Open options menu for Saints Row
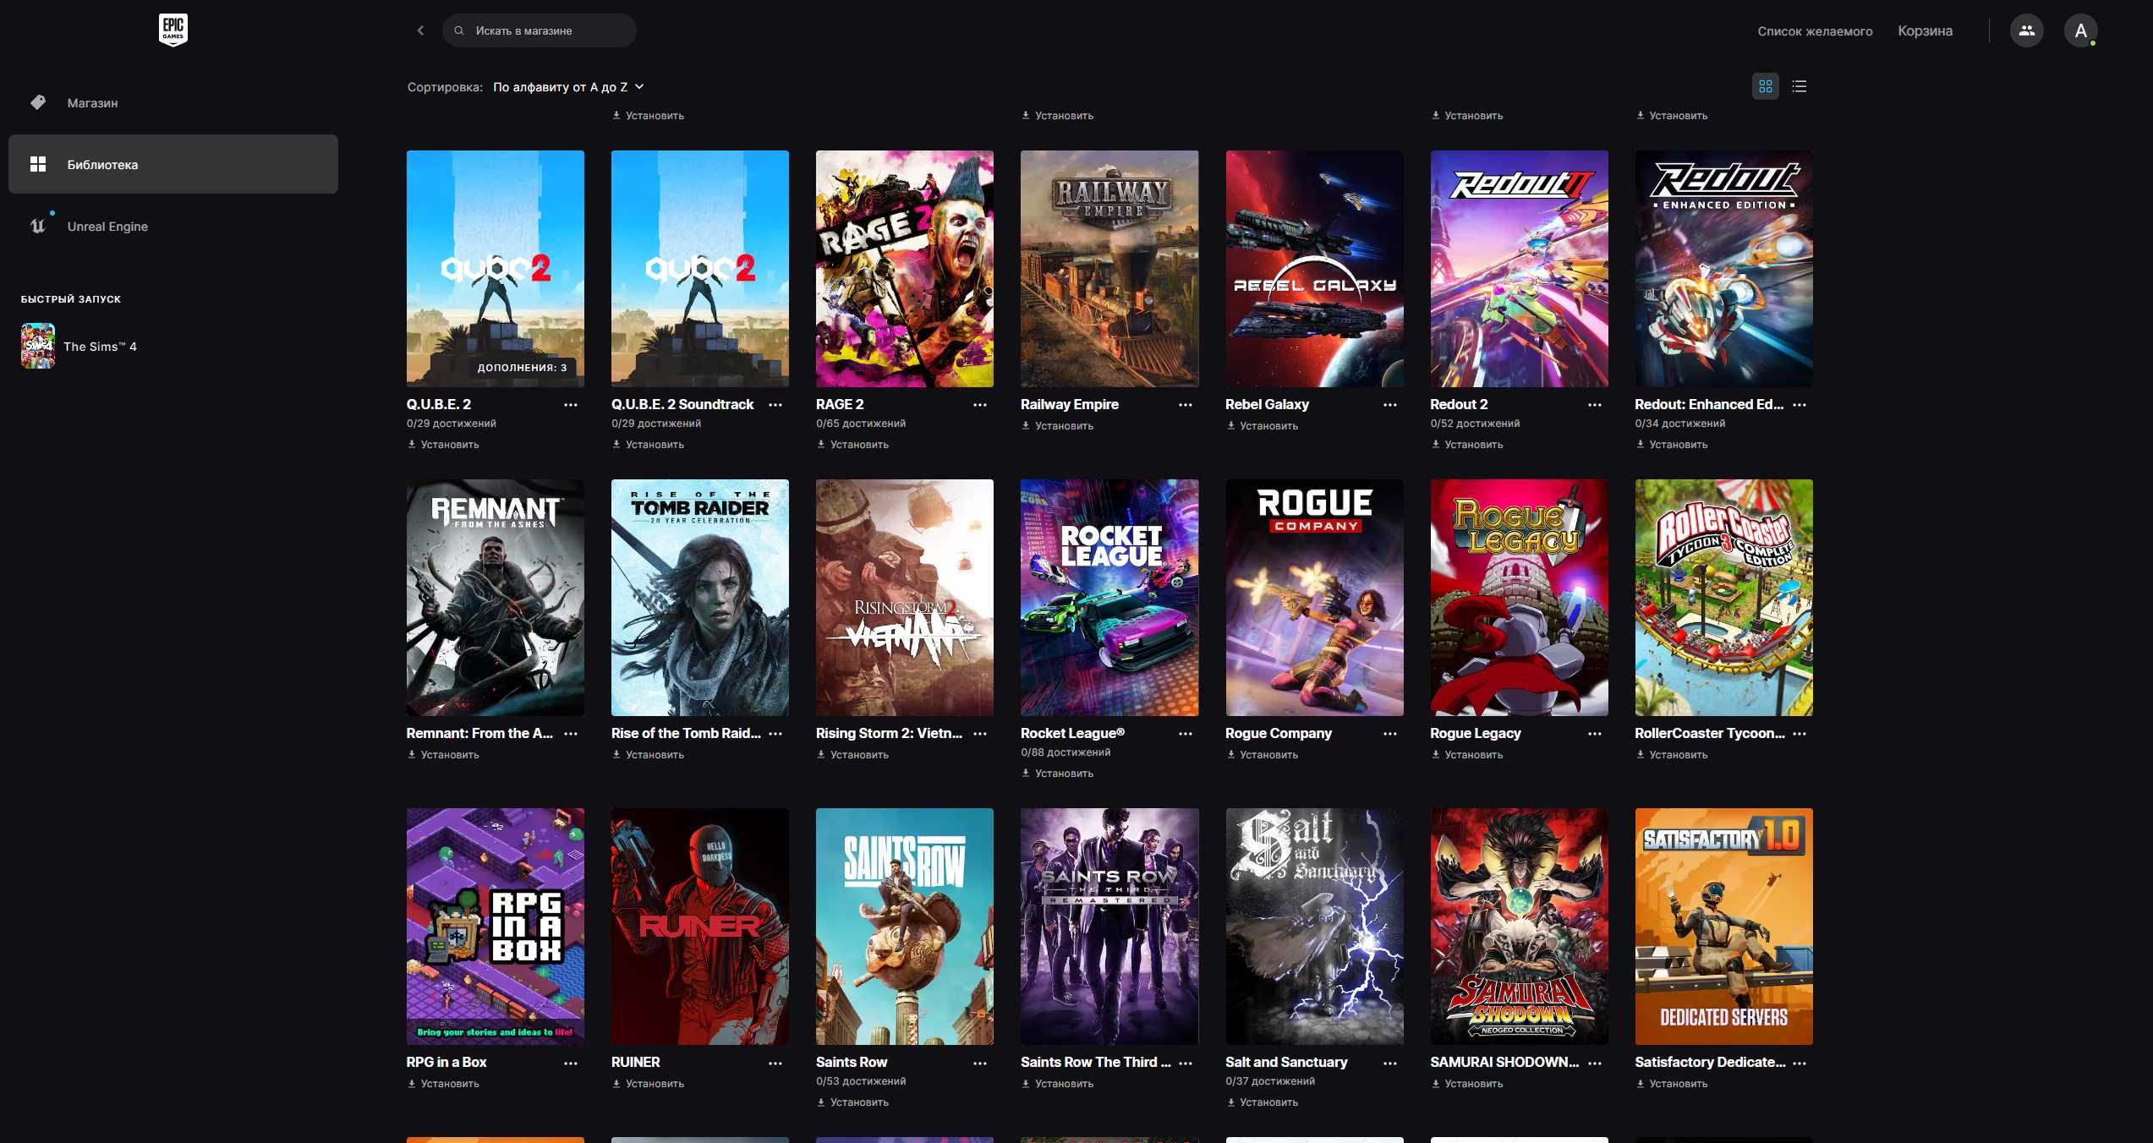2153x1143 pixels. pyautogui.click(x=980, y=1064)
